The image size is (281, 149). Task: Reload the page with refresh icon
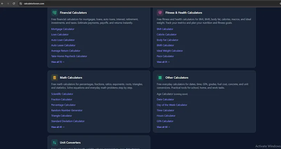point(14,4)
